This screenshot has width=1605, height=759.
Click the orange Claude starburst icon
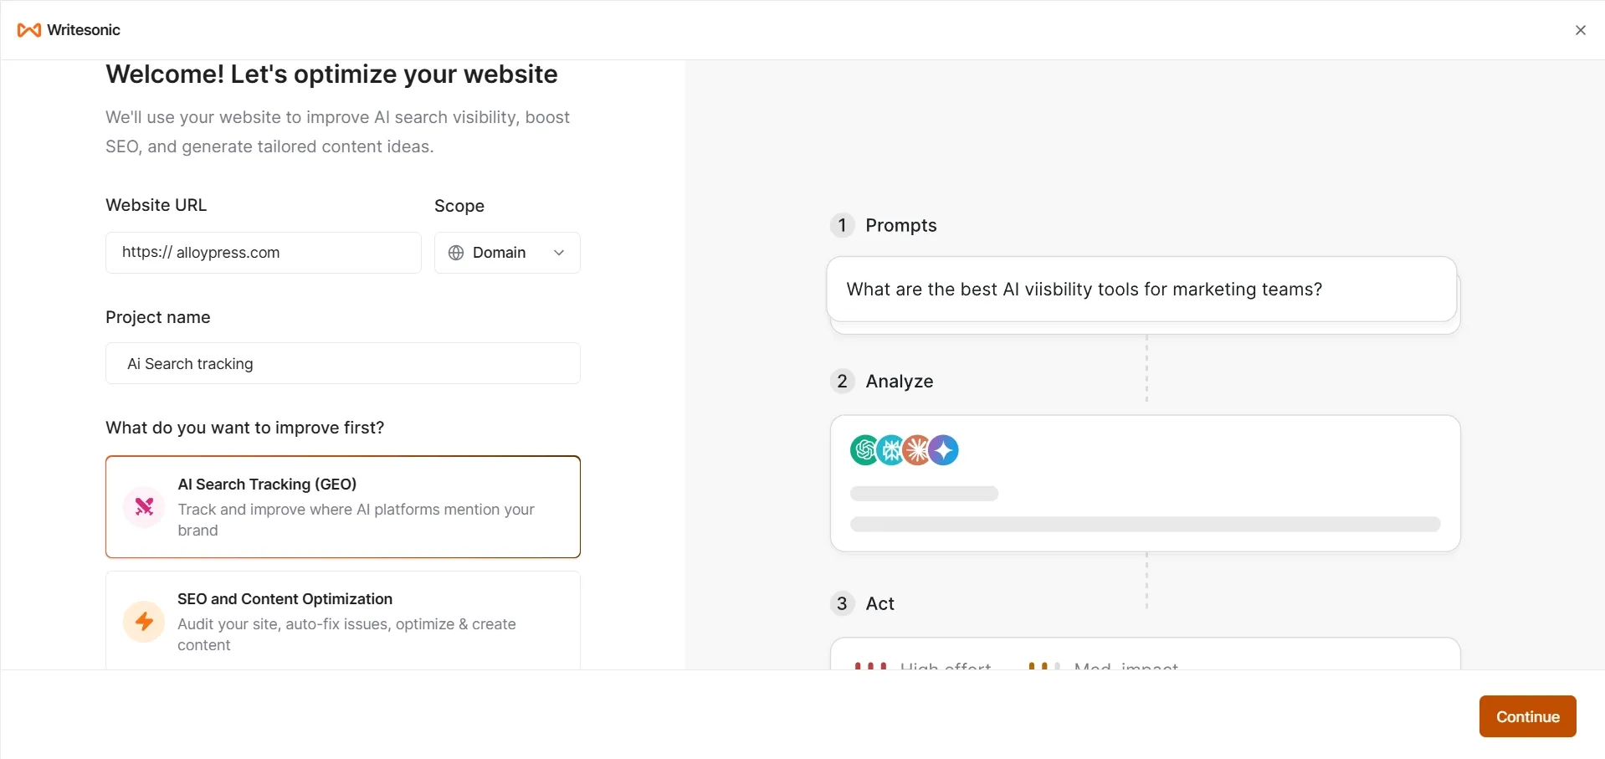point(917,450)
